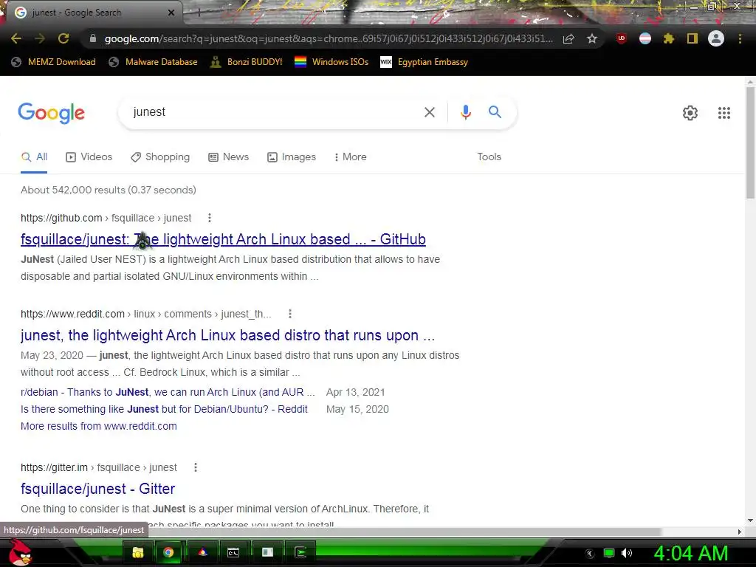Open the Angry Birds start button
This screenshot has width=756, height=567.
click(21, 552)
